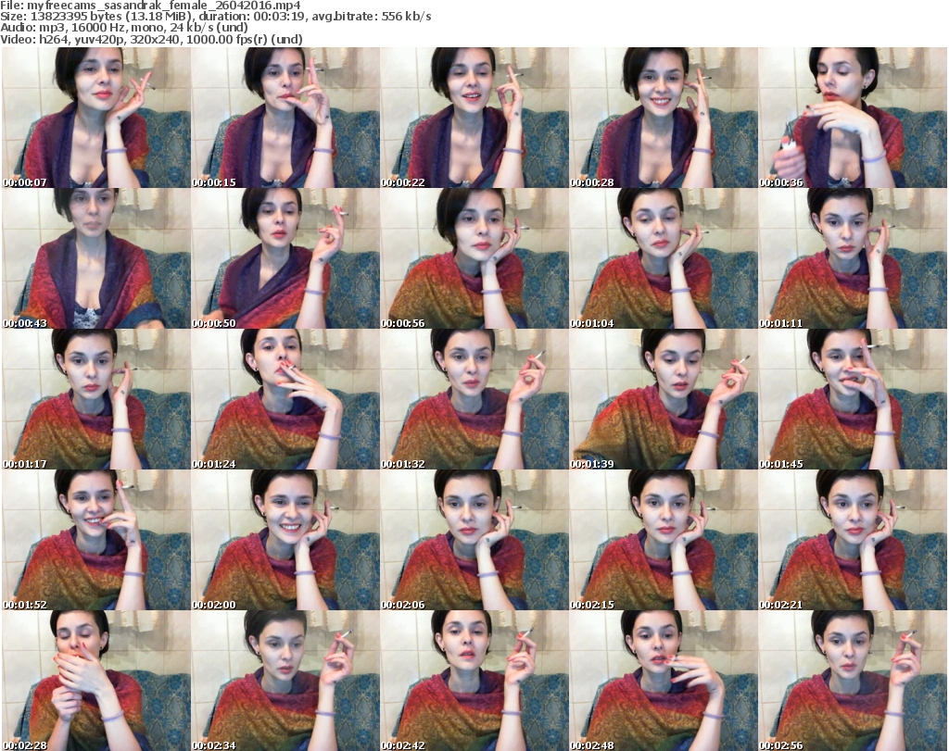
Task: Select the Size and duration info line
Action: click(215, 17)
